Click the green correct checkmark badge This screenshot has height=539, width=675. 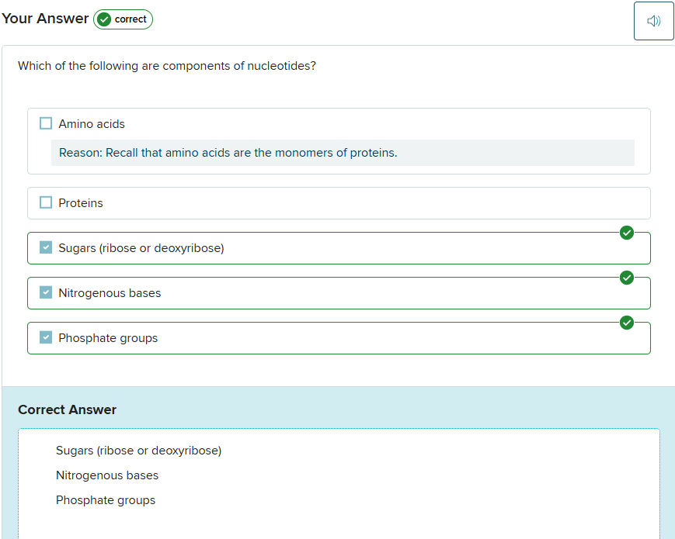point(123,19)
